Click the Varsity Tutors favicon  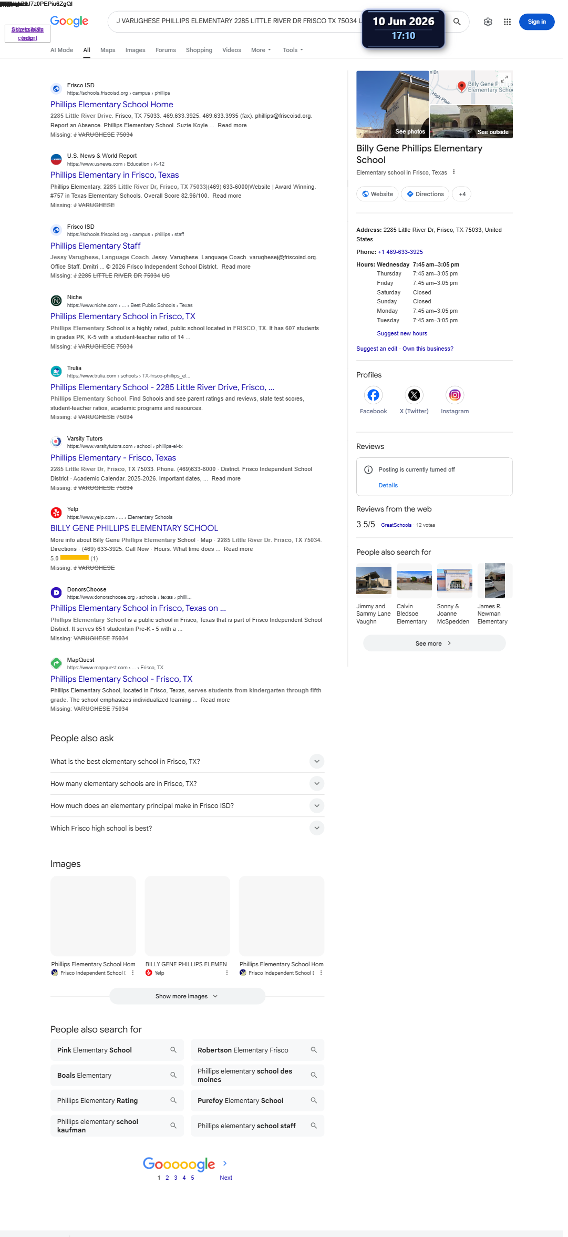coord(56,442)
